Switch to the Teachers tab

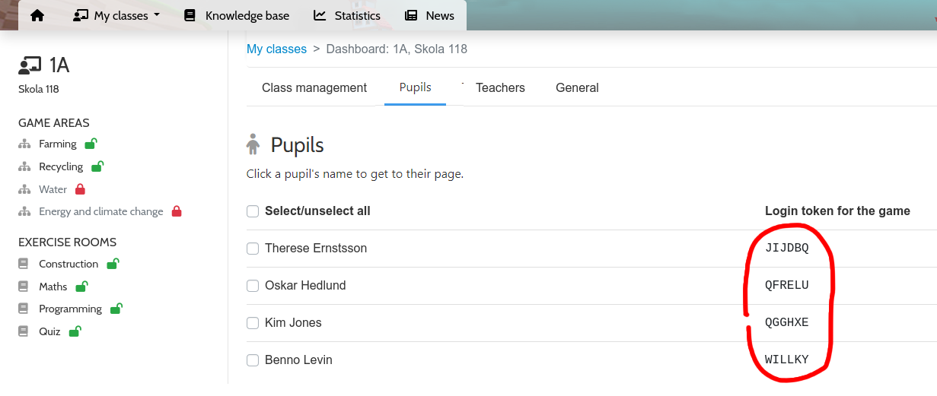(500, 87)
